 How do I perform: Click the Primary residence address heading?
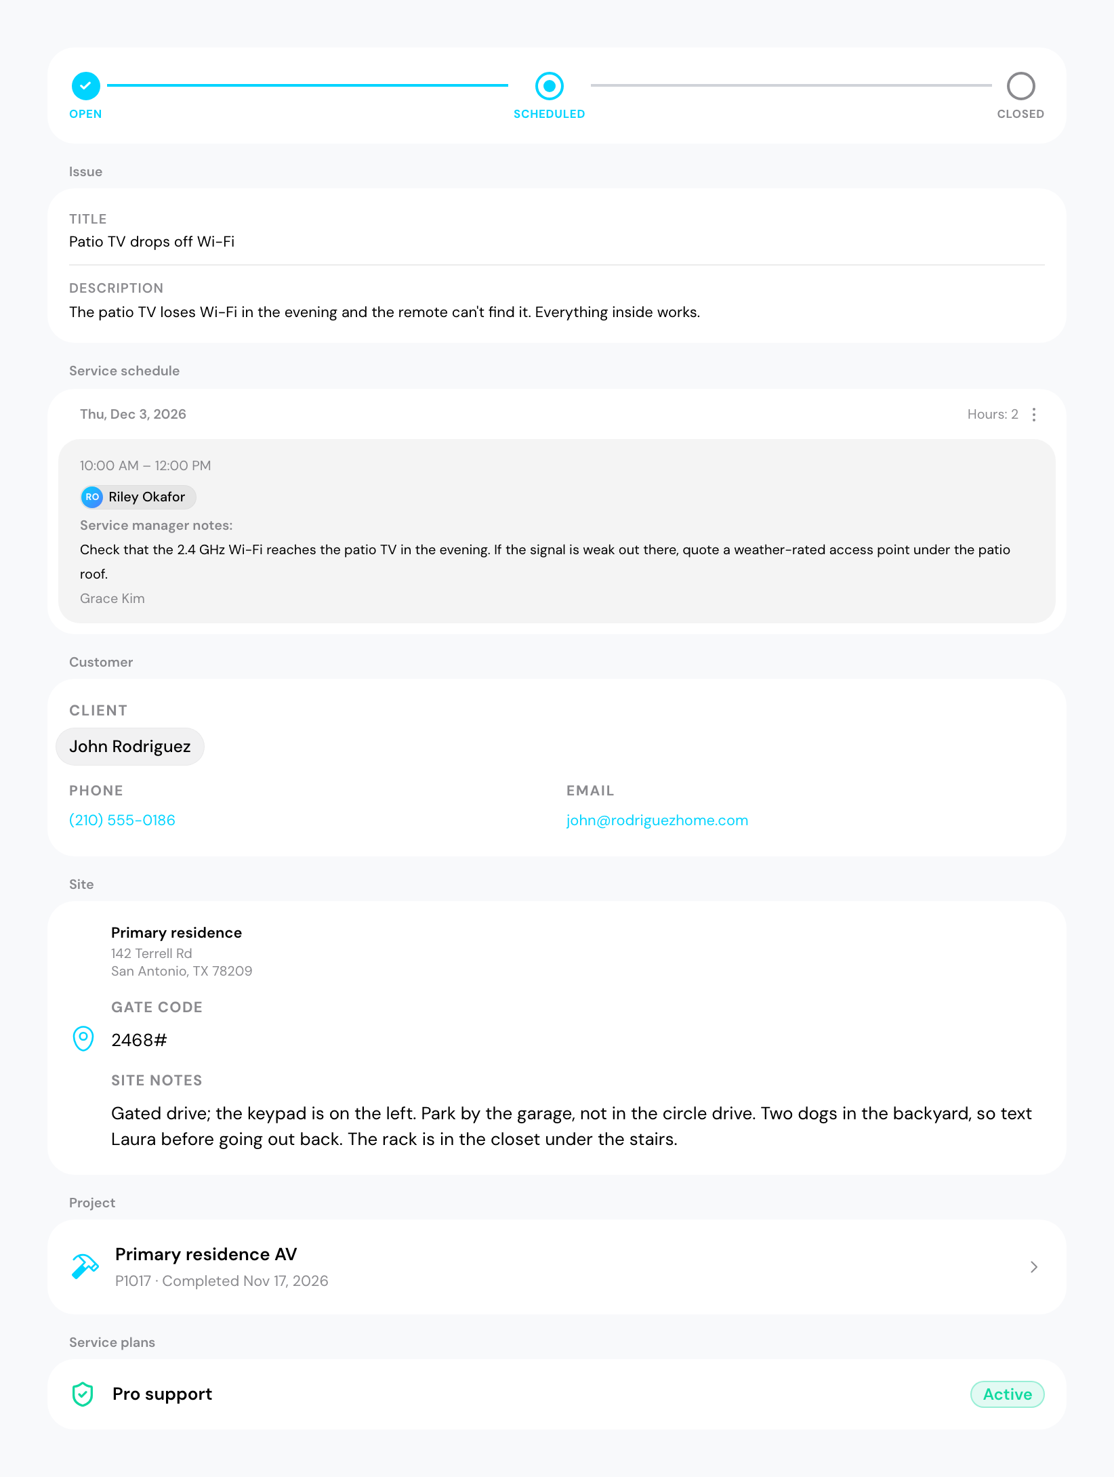coord(176,933)
